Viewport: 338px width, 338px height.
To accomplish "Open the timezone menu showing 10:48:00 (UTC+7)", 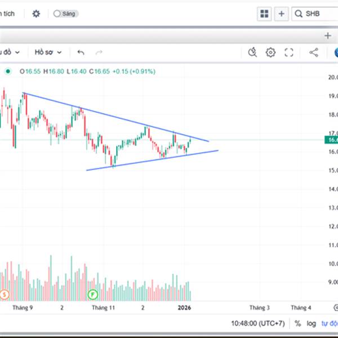I will coord(259,323).
